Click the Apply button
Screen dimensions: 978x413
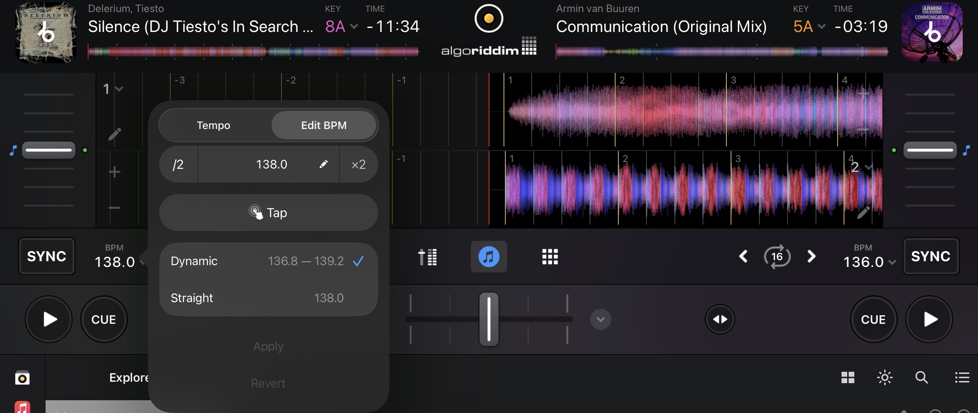[x=268, y=346]
